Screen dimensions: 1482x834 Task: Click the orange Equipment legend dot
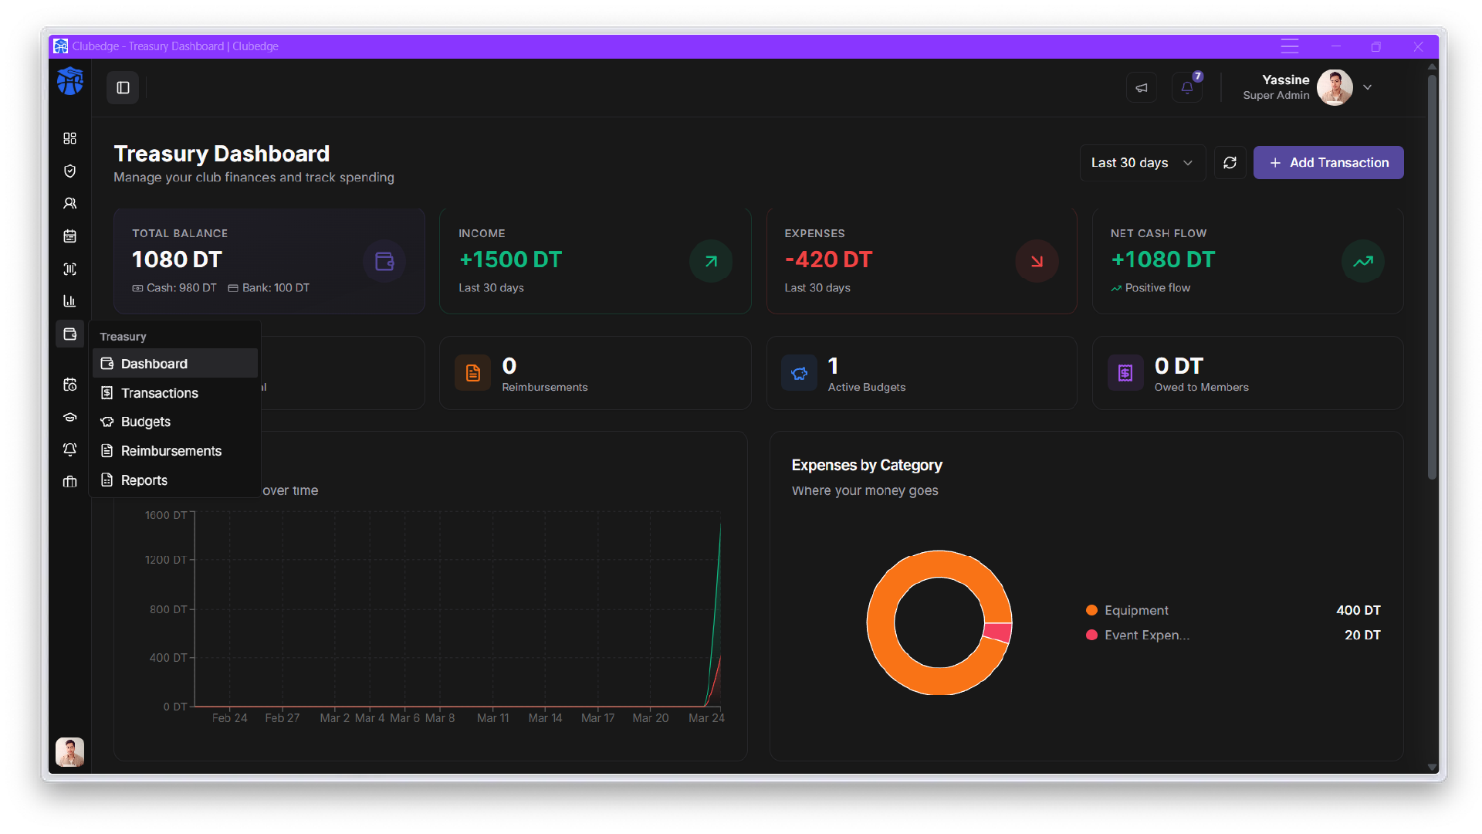[x=1091, y=610]
